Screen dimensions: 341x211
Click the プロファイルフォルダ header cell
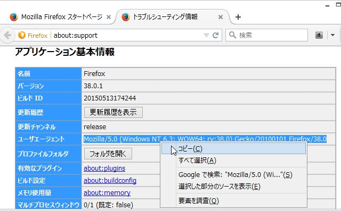pos(48,154)
